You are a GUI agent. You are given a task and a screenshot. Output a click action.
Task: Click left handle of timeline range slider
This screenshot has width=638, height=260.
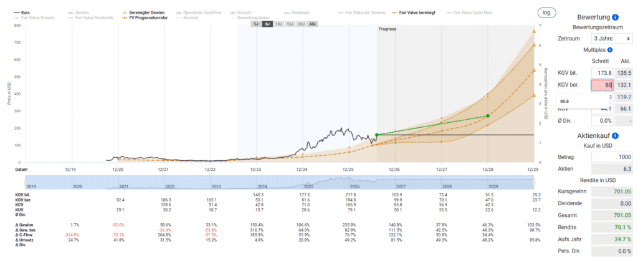pos(25,182)
